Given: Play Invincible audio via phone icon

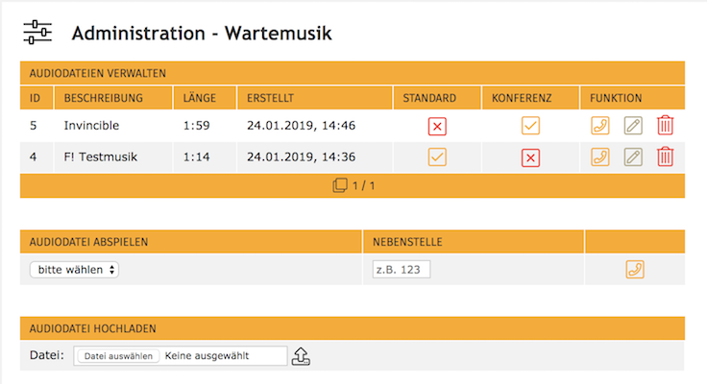Looking at the screenshot, I should point(600,126).
